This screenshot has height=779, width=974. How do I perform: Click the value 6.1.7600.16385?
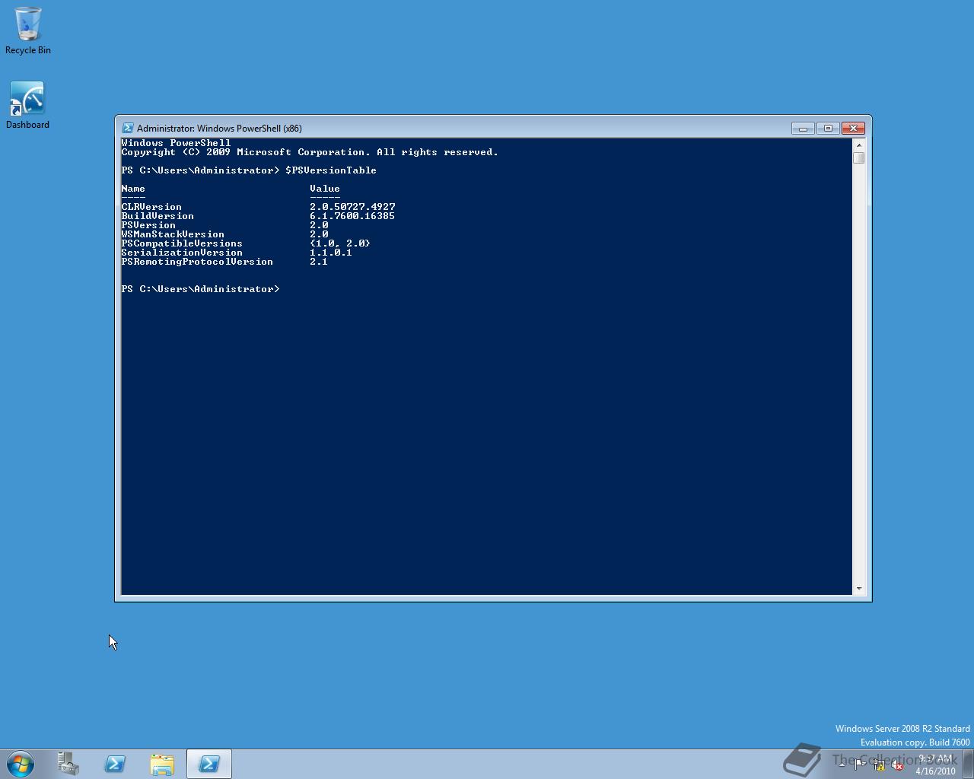tap(352, 216)
